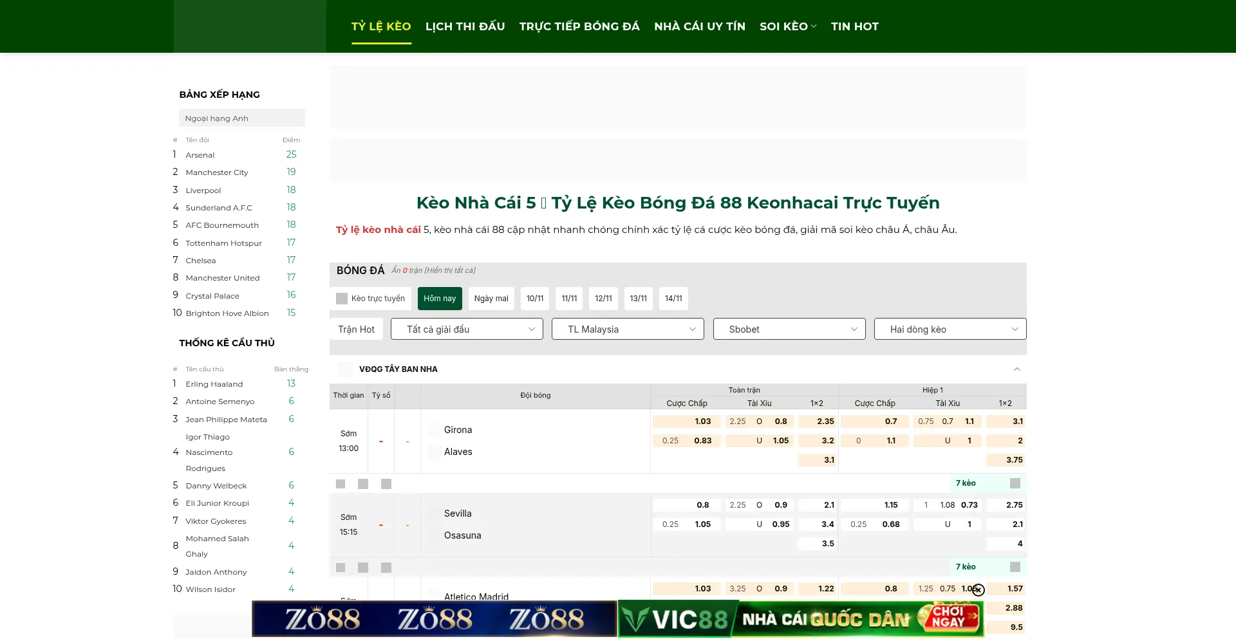1236x639 pixels.
Task: Switch to Ngày mai date filter
Action: (x=491, y=299)
